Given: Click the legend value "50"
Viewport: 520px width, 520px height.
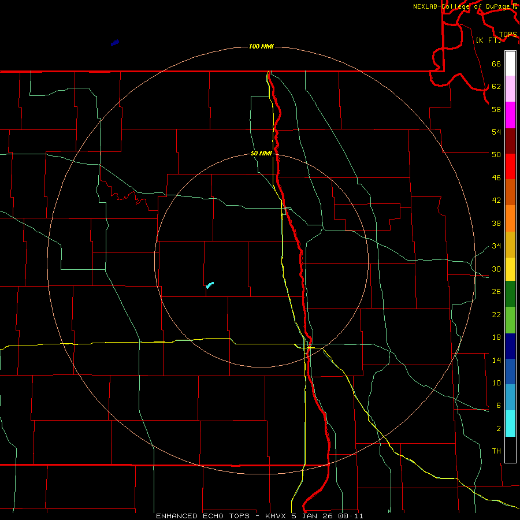Looking at the screenshot, I should tap(496, 154).
